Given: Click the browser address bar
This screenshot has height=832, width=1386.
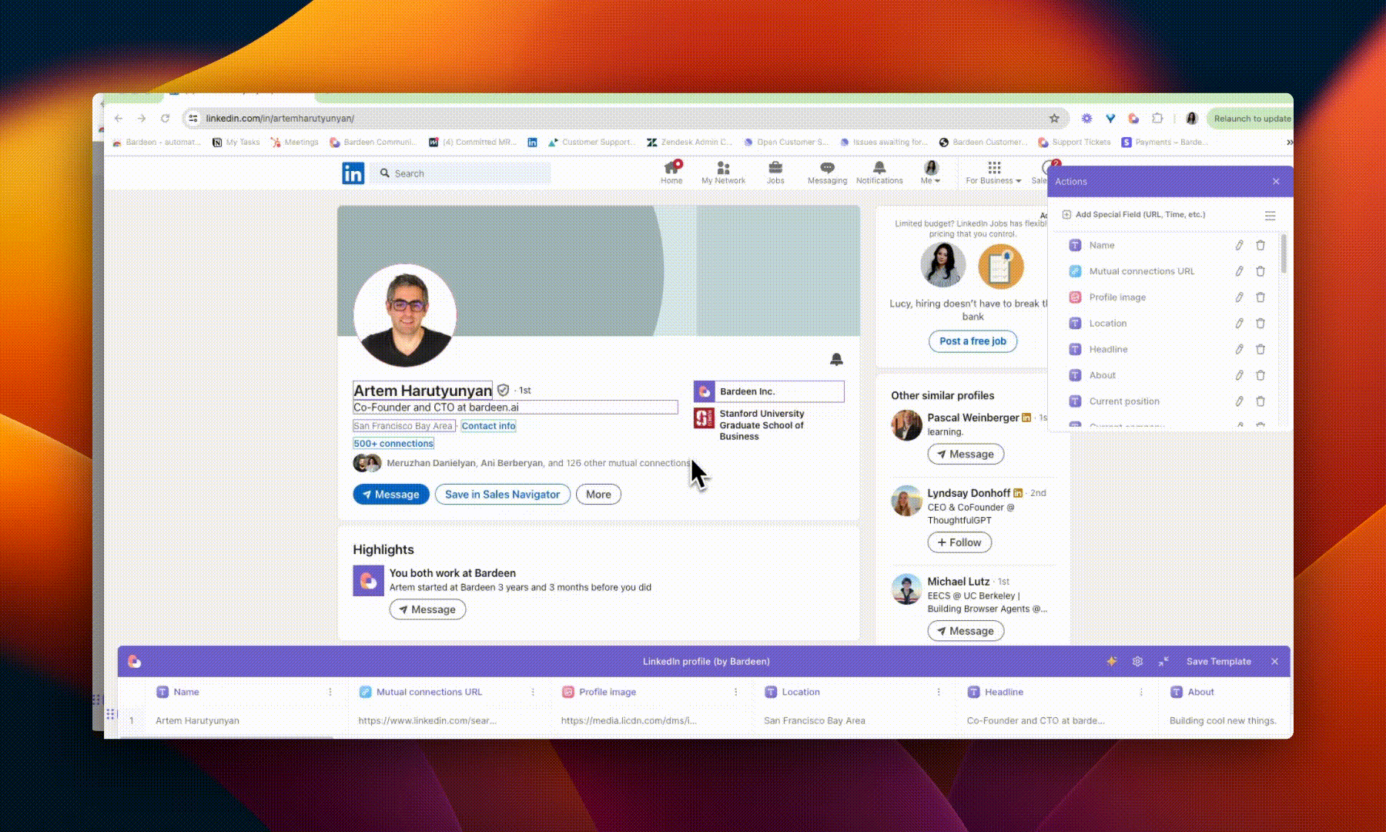Looking at the screenshot, I should pyautogui.click(x=624, y=118).
